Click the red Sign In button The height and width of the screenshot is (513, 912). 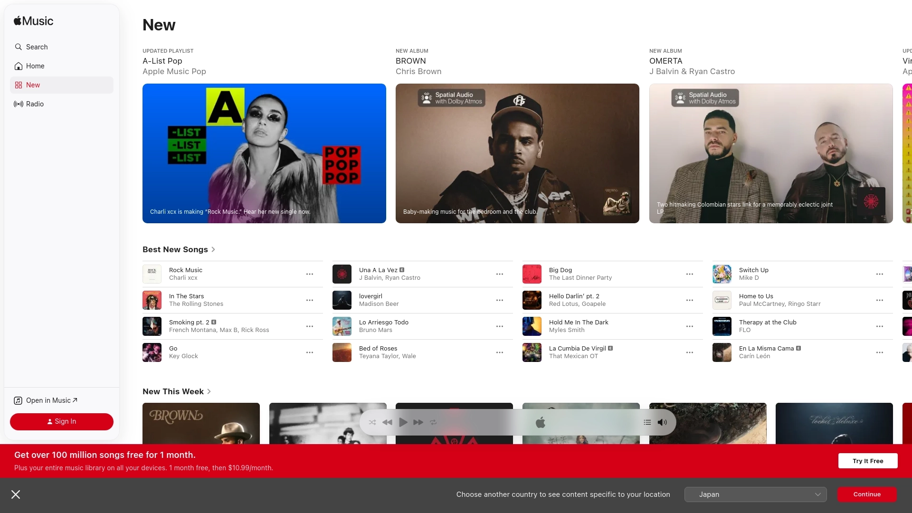[x=62, y=422]
